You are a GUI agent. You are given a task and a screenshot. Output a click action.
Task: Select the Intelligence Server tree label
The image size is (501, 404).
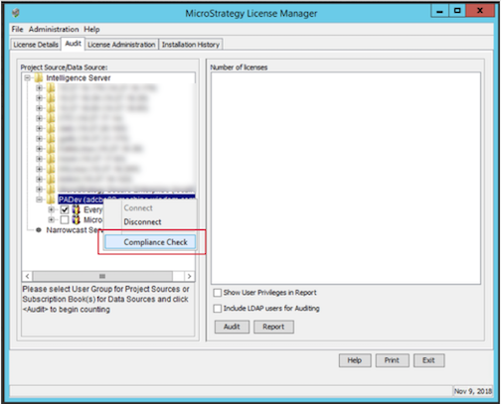[79, 78]
